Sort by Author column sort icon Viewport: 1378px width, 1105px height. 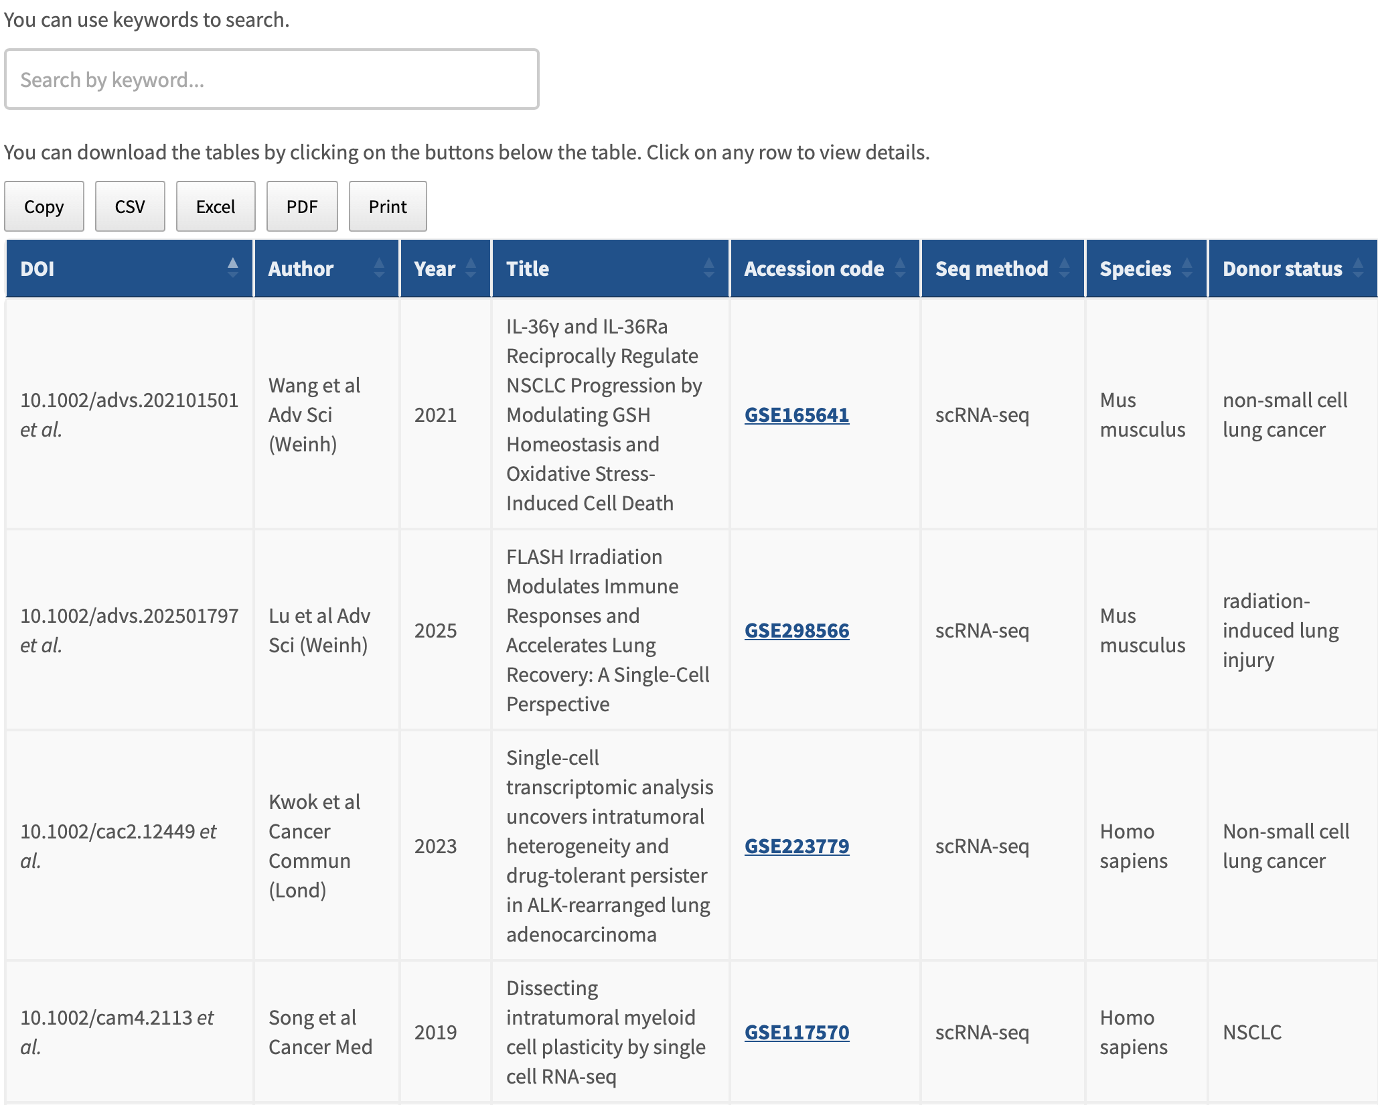tap(379, 268)
